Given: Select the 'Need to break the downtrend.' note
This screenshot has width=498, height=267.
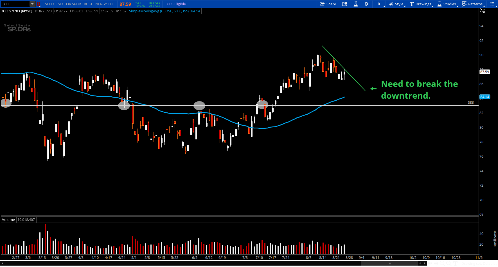Looking at the screenshot, I should [419, 90].
